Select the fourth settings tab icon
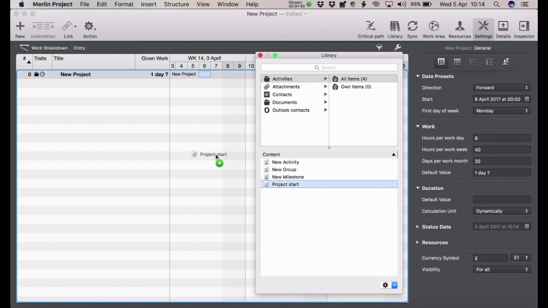 pos(489,62)
